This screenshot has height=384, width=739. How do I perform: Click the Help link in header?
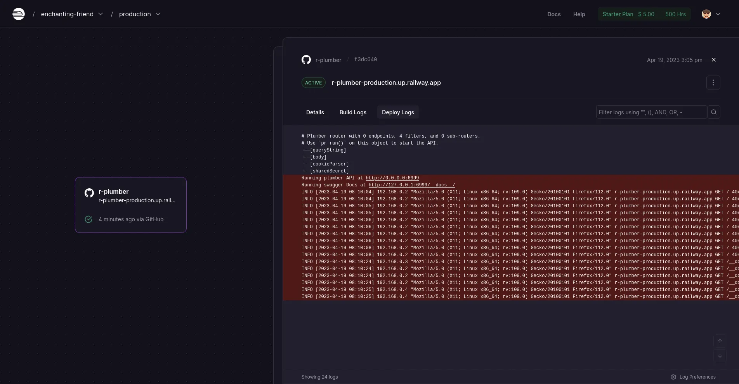click(579, 14)
